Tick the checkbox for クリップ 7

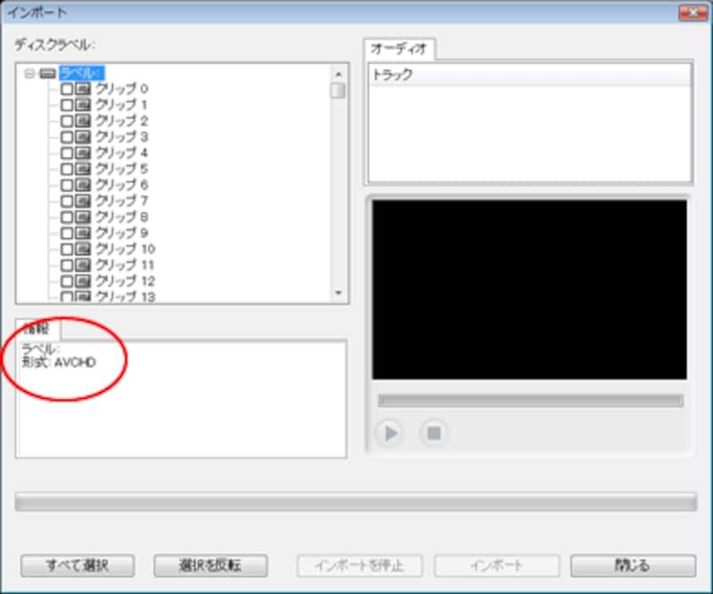click(x=67, y=201)
